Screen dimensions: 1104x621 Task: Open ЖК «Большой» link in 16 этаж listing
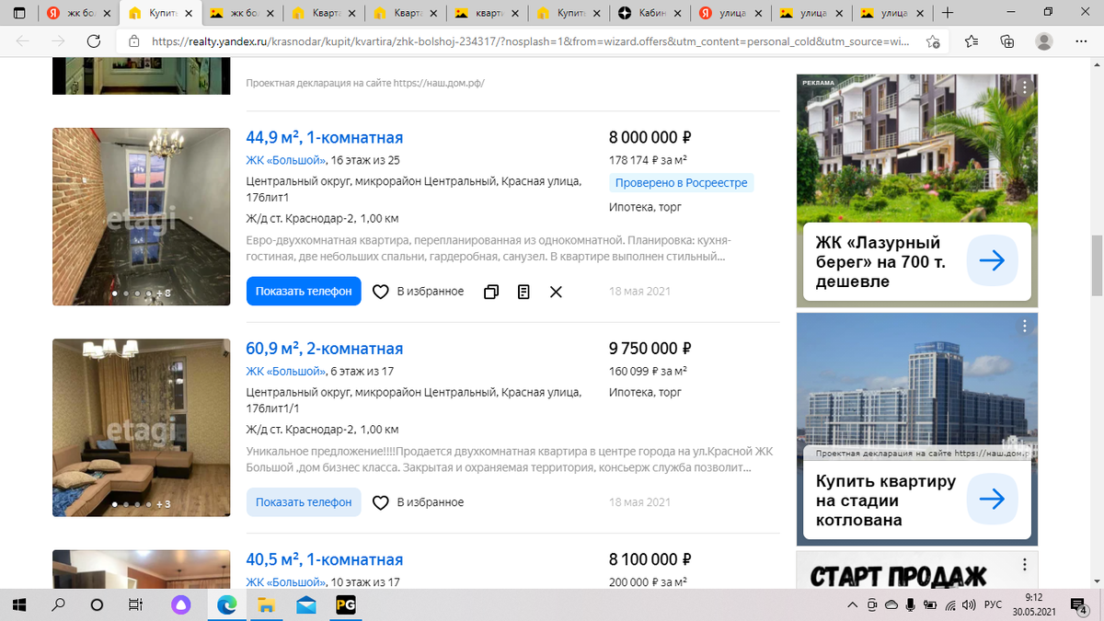coord(286,161)
